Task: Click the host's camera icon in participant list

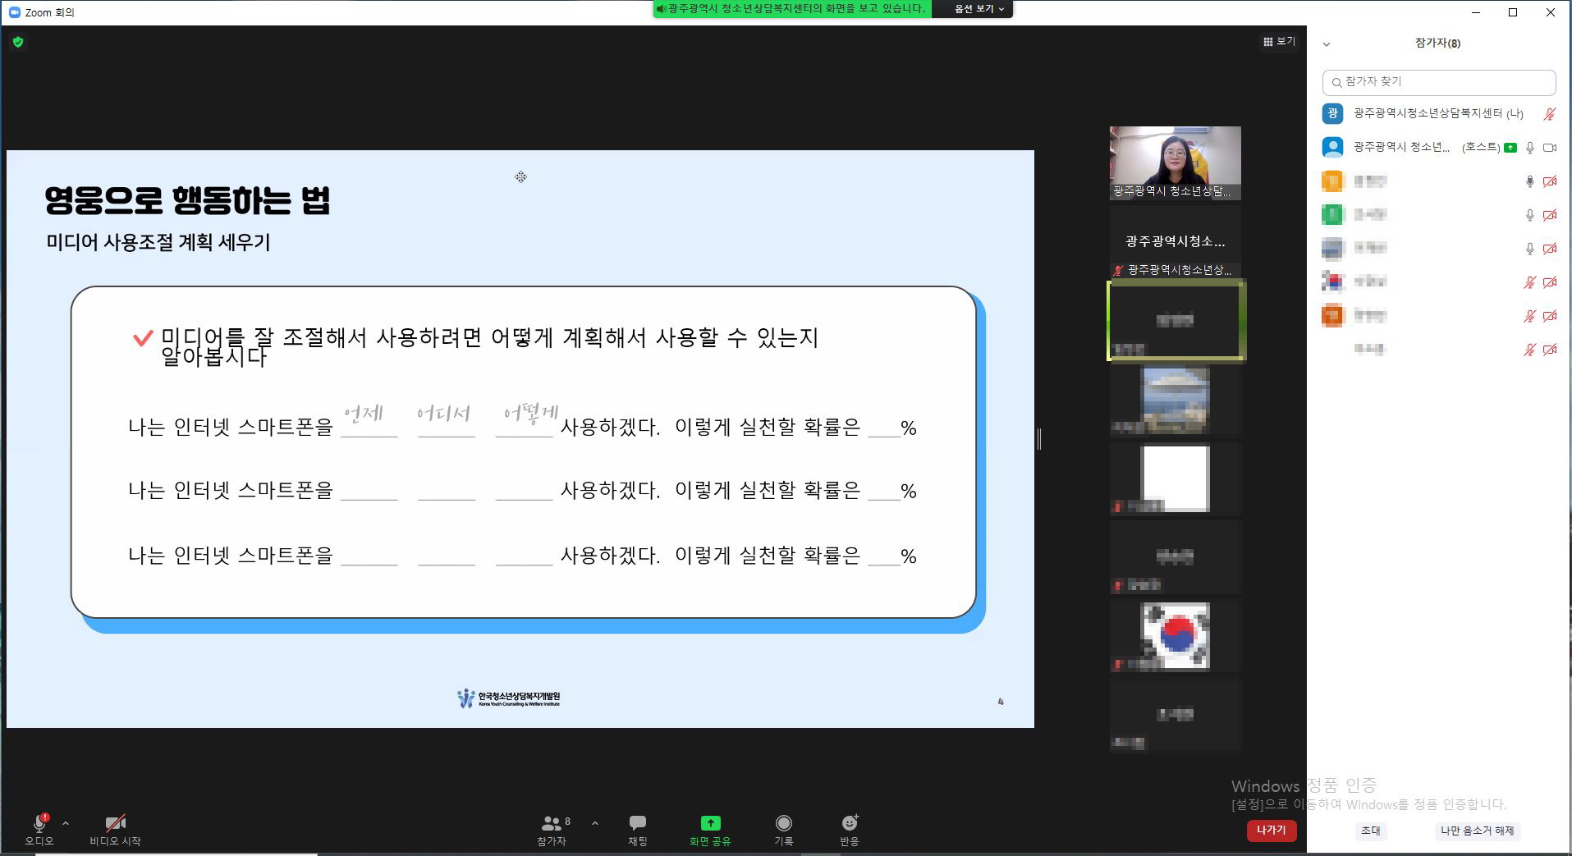Action: (x=1550, y=148)
